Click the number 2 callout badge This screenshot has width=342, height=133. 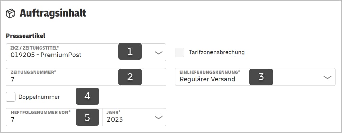[130, 77]
